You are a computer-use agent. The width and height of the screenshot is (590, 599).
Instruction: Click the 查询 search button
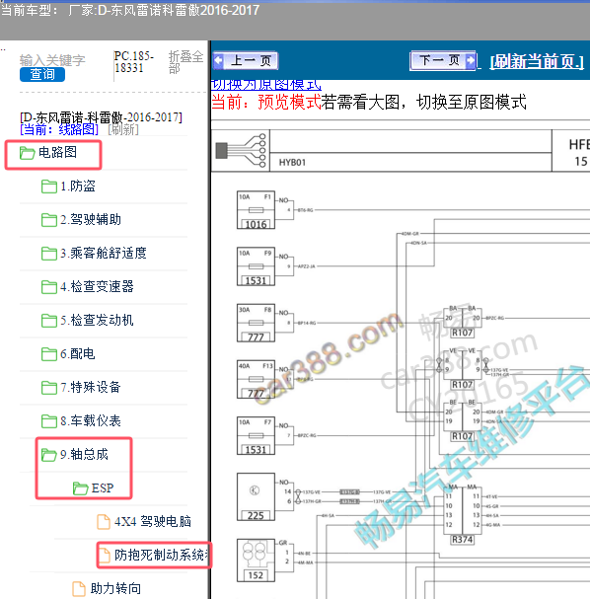42,74
